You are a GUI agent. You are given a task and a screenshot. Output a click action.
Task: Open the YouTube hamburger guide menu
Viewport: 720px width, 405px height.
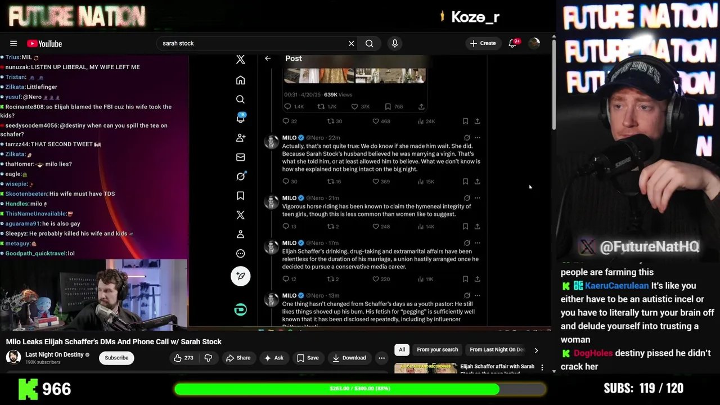(13, 43)
